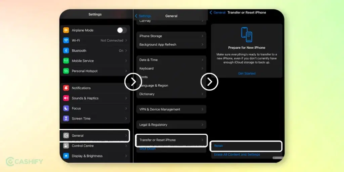The height and width of the screenshot is (172, 344).
Task: Tap the Screen Time hourglass icon
Action: pyautogui.click(x=66, y=119)
